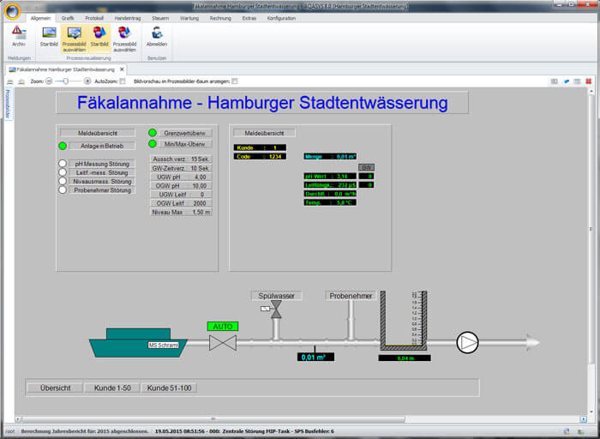Click the gray GW button
Viewport: 600px width, 439px height.
[366, 168]
